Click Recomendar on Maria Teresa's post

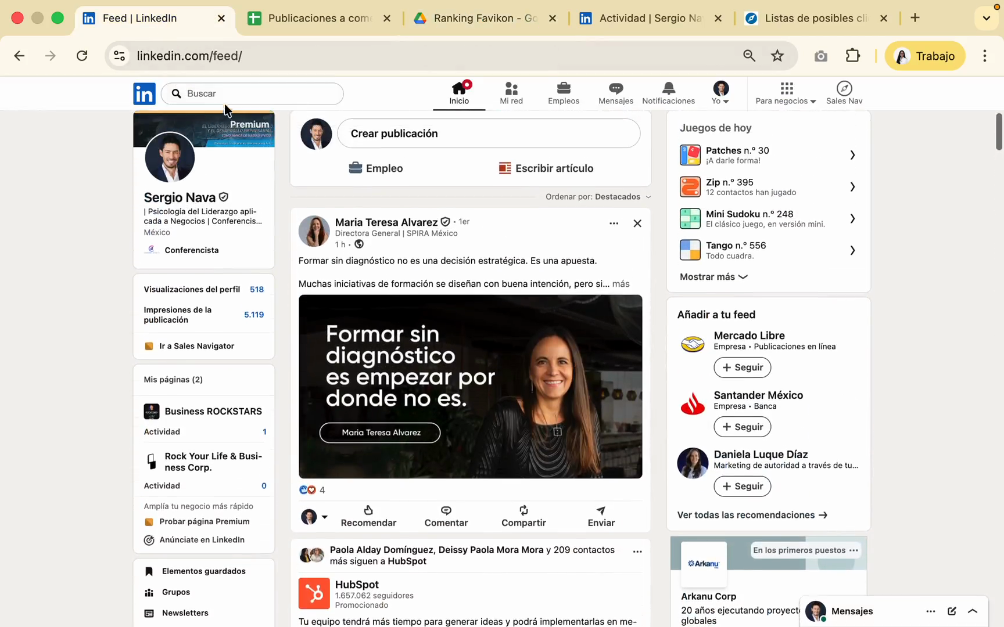tap(368, 516)
